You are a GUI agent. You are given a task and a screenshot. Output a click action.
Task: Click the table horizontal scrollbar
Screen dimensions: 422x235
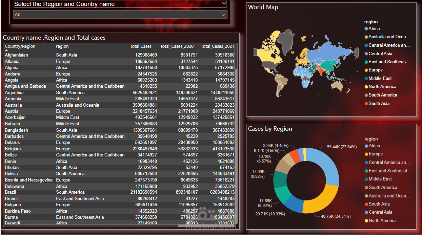pyautogui.click(x=91, y=226)
